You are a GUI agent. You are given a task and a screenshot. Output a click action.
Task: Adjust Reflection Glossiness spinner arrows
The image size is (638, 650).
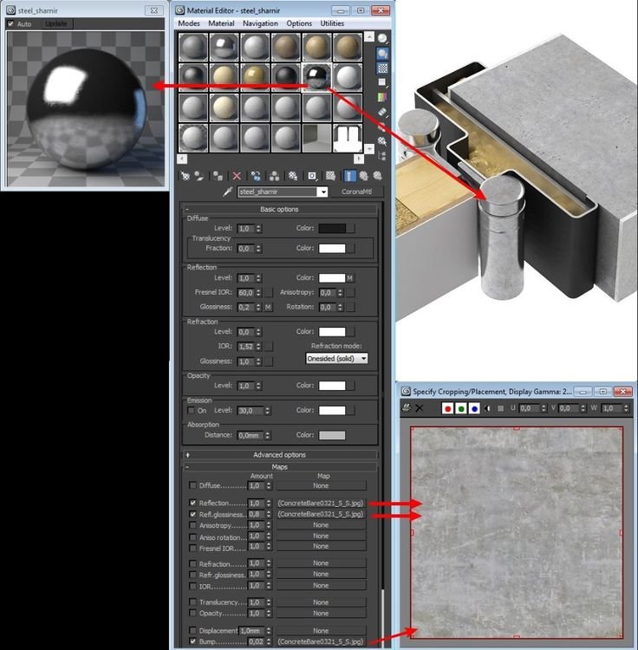(258, 307)
